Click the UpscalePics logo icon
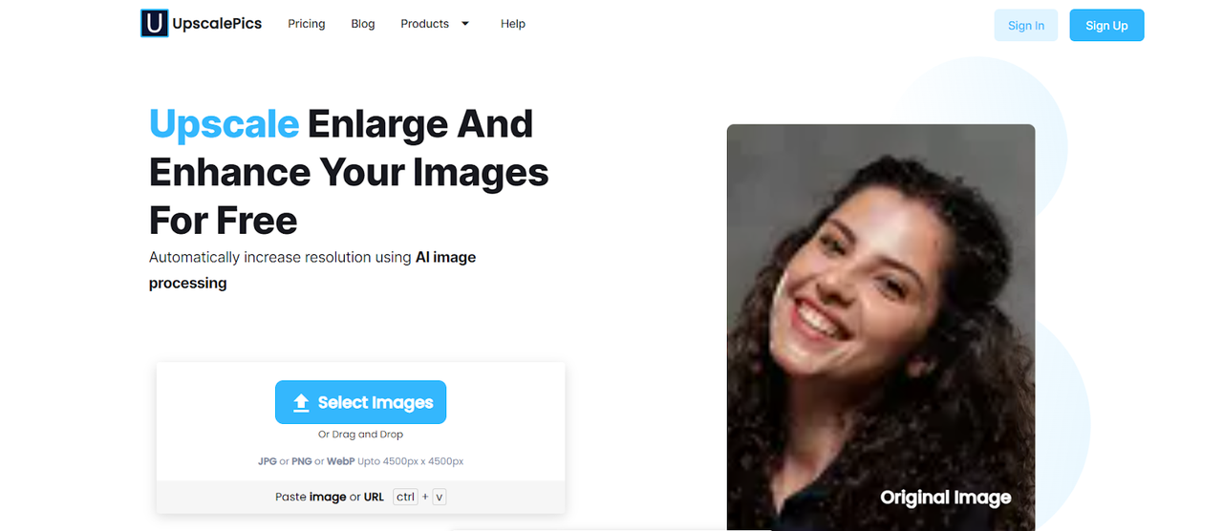 coord(155,23)
